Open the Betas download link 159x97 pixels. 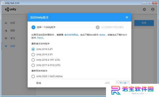tap(102, 35)
